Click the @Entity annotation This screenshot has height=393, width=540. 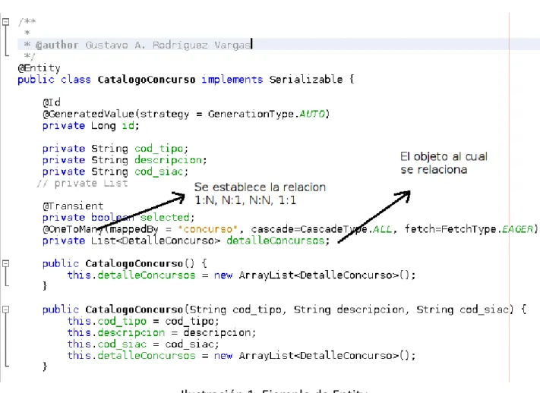[x=39, y=68]
